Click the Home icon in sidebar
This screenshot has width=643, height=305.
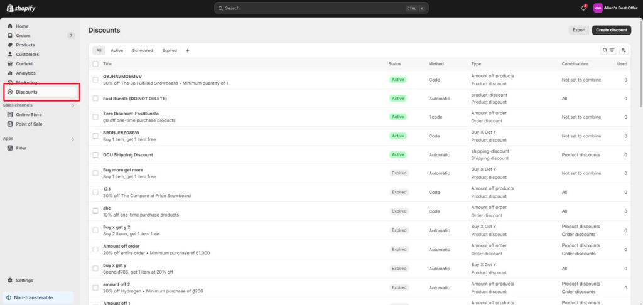(10, 26)
